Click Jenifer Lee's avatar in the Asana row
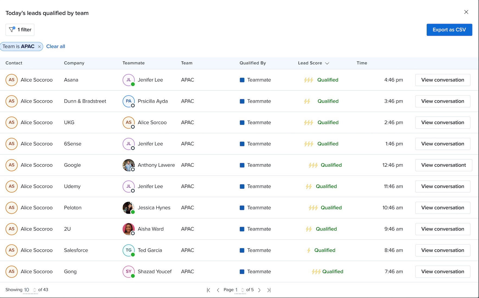 [129, 80]
